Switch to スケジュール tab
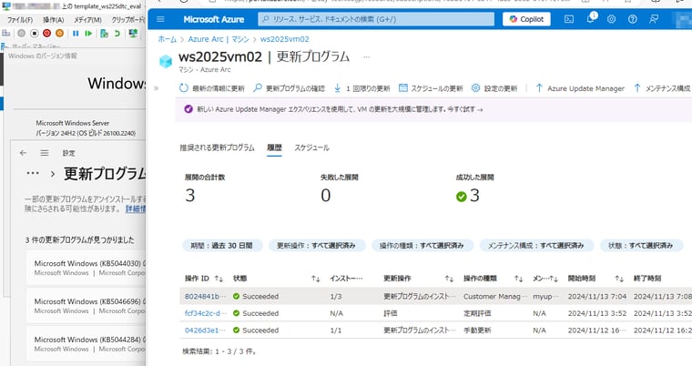The image size is (692, 366). (x=311, y=147)
